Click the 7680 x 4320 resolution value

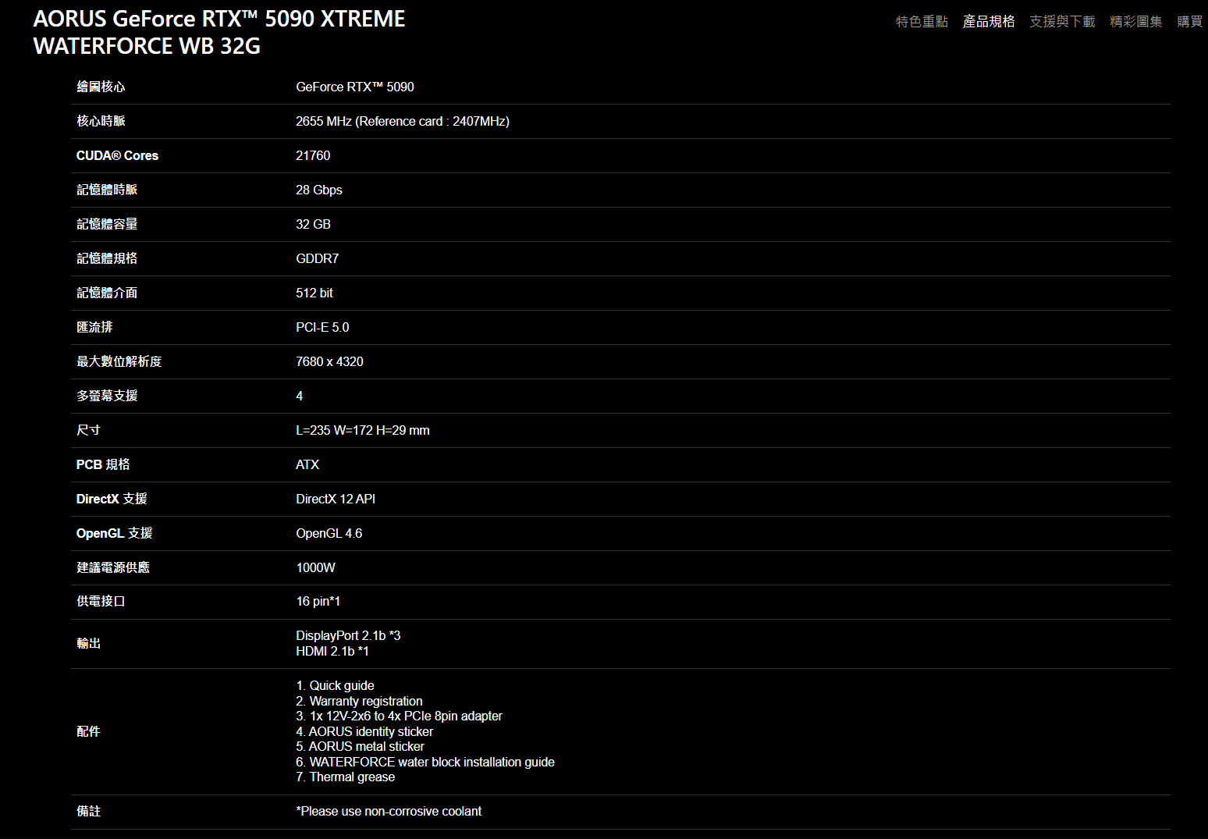[329, 361]
